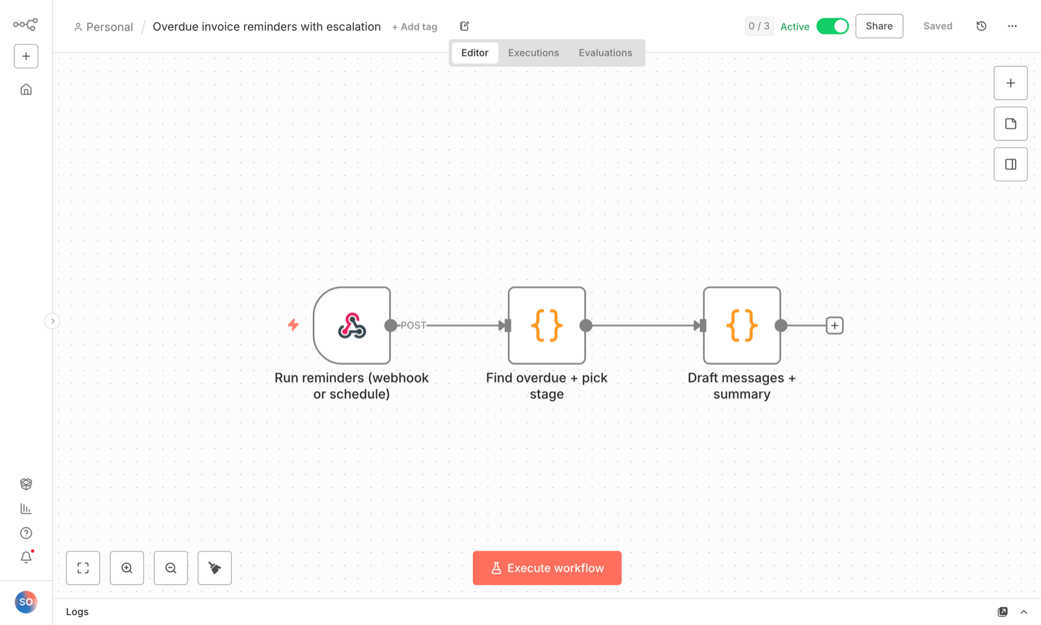1041x625 pixels.
Task: Click the tidy up nodes broom button
Action: tap(215, 568)
